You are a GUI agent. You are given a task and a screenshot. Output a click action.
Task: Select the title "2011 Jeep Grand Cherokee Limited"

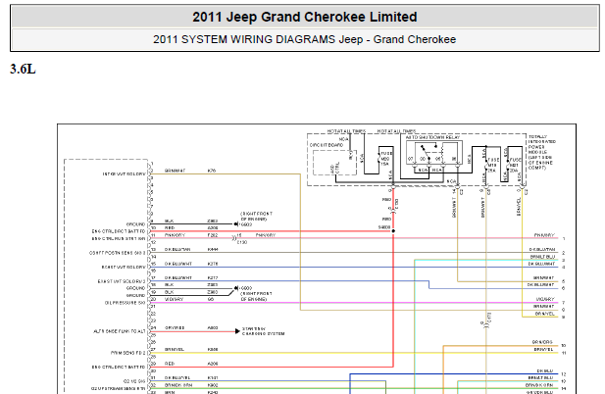click(x=304, y=17)
